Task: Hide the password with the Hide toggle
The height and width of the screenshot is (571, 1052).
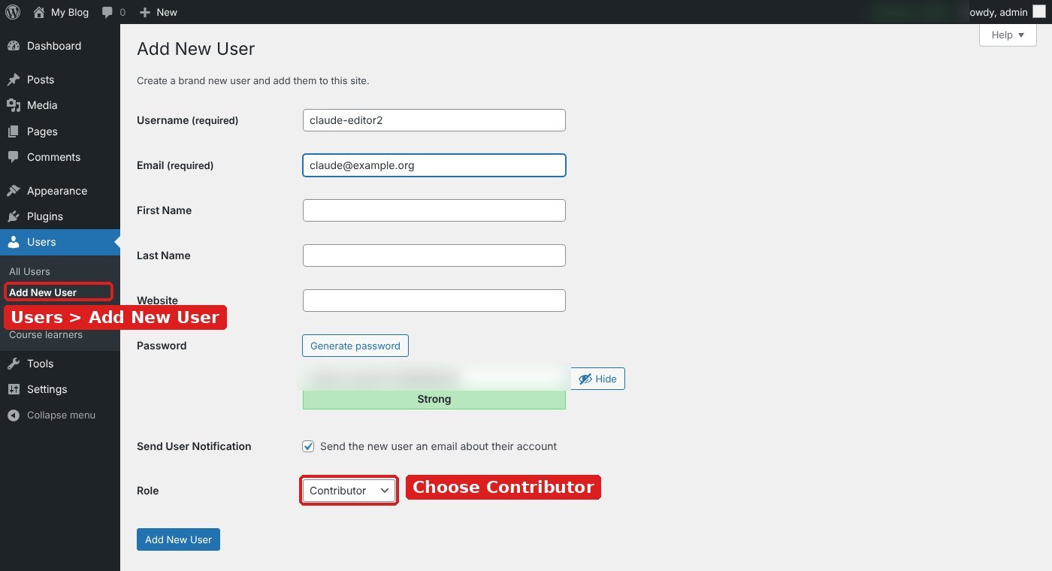Action: pyautogui.click(x=598, y=379)
